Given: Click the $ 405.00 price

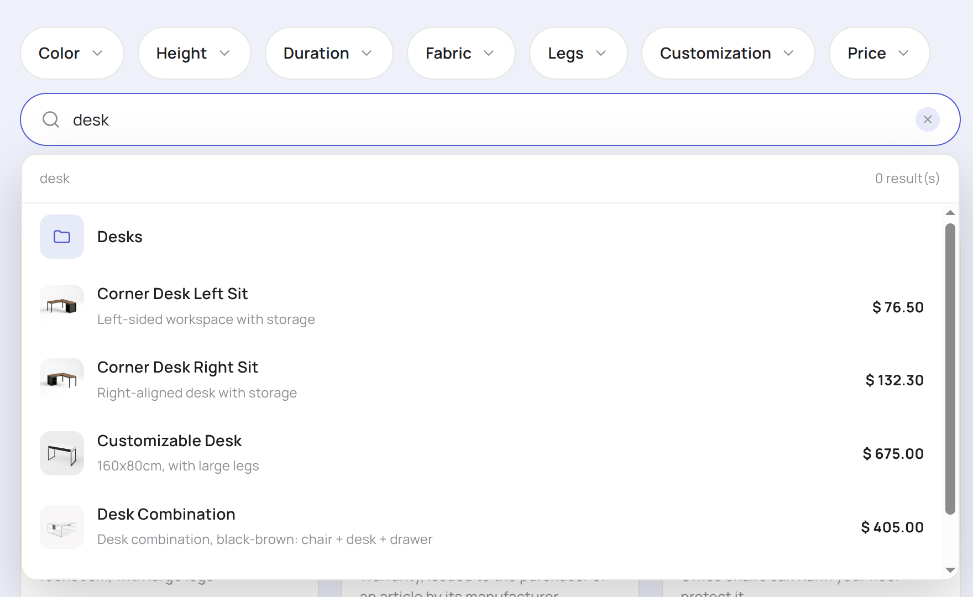Looking at the screenshot, I should 892,527.
